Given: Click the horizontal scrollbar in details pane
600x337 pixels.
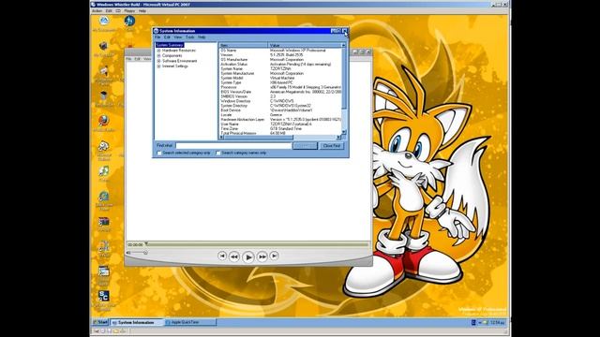Looking at the screenshot, I should click(259, 138).
